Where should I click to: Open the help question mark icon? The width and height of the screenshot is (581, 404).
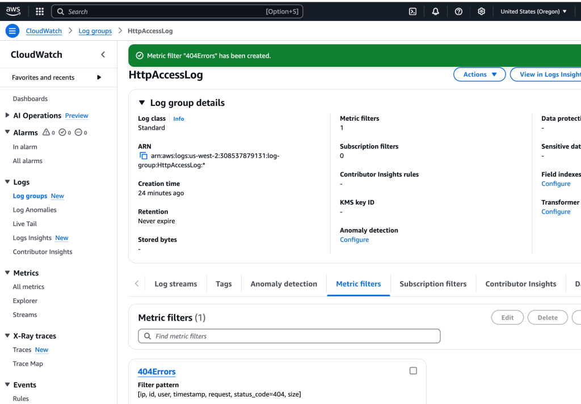point(458,11)
